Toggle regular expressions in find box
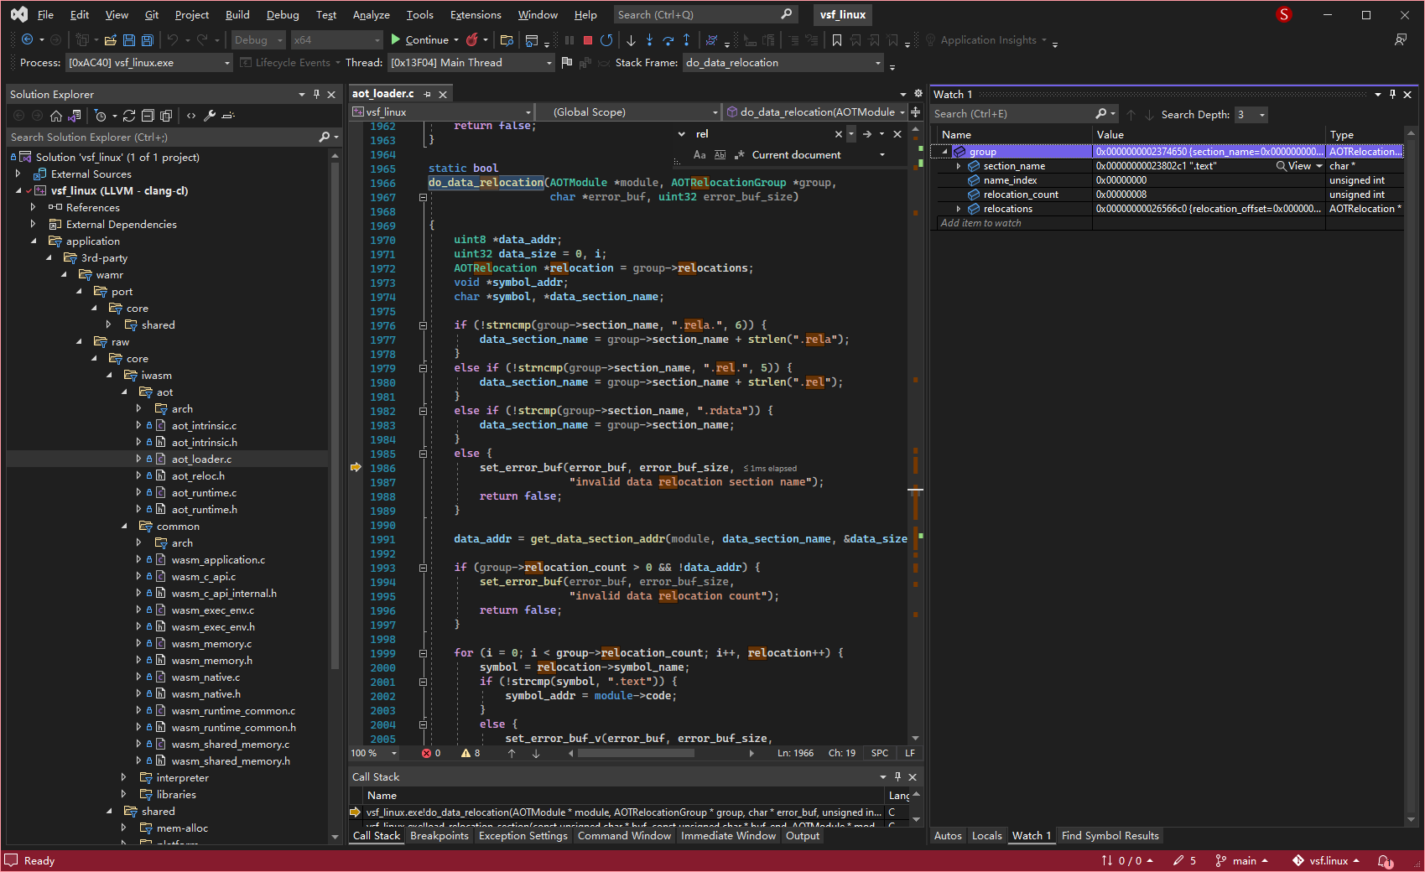 point(739,155)
